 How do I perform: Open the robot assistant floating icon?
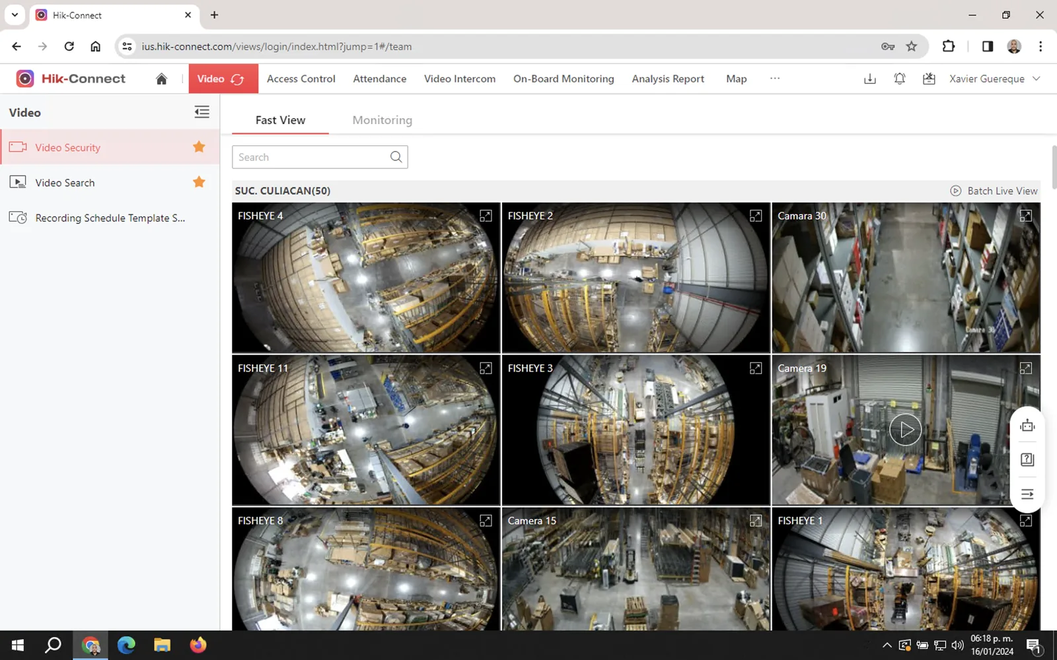tap(1027, 426)
